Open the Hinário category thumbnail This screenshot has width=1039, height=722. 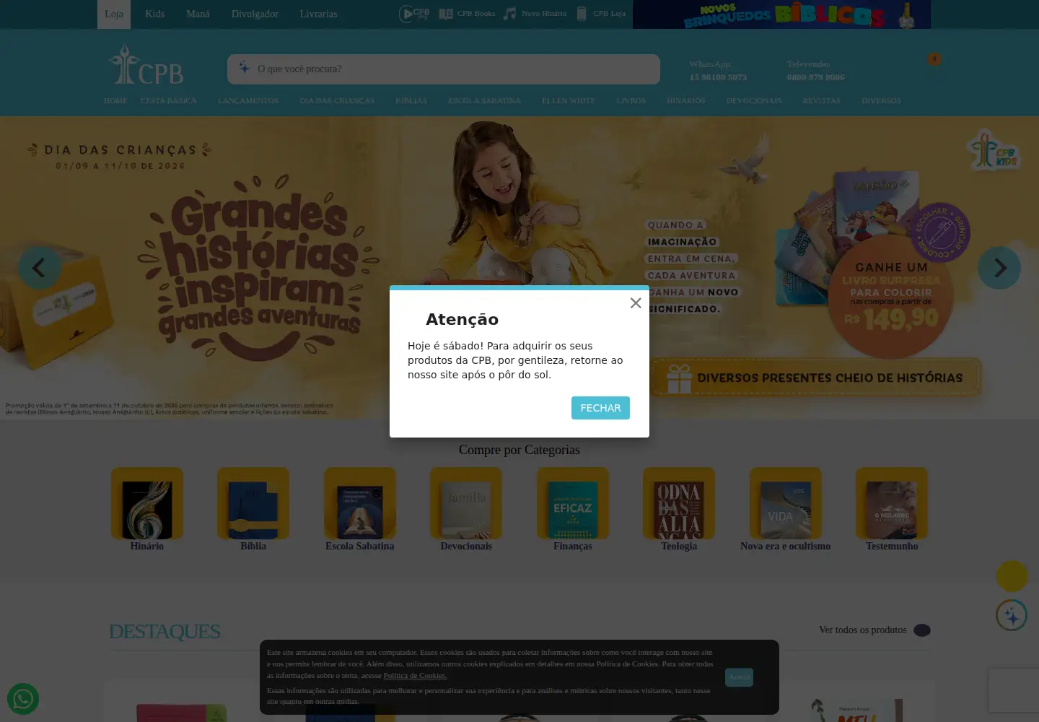click(147, 503)
